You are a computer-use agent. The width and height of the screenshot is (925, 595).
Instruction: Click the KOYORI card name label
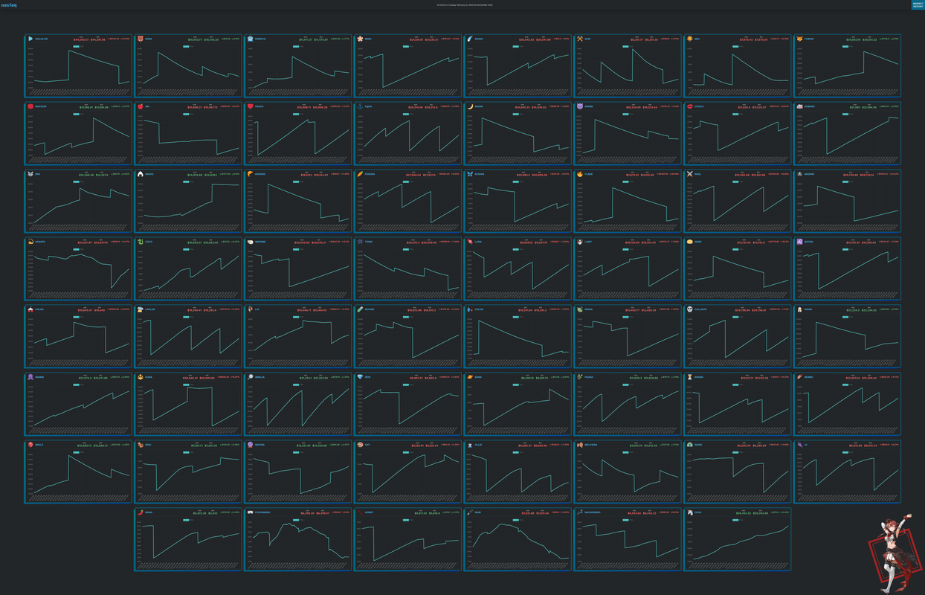click(x=369, y=309)
